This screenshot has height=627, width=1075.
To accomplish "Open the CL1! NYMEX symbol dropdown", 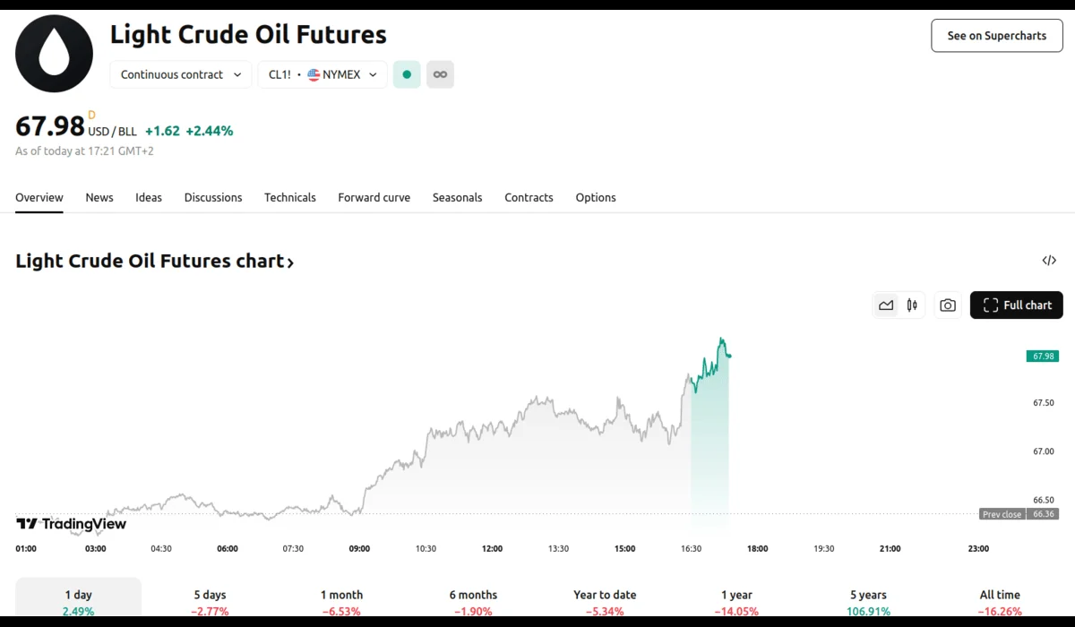I will [322, 74].
